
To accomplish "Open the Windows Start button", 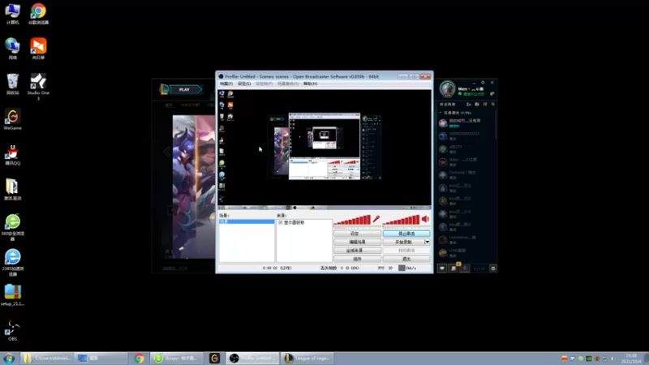I will [9, 358].
